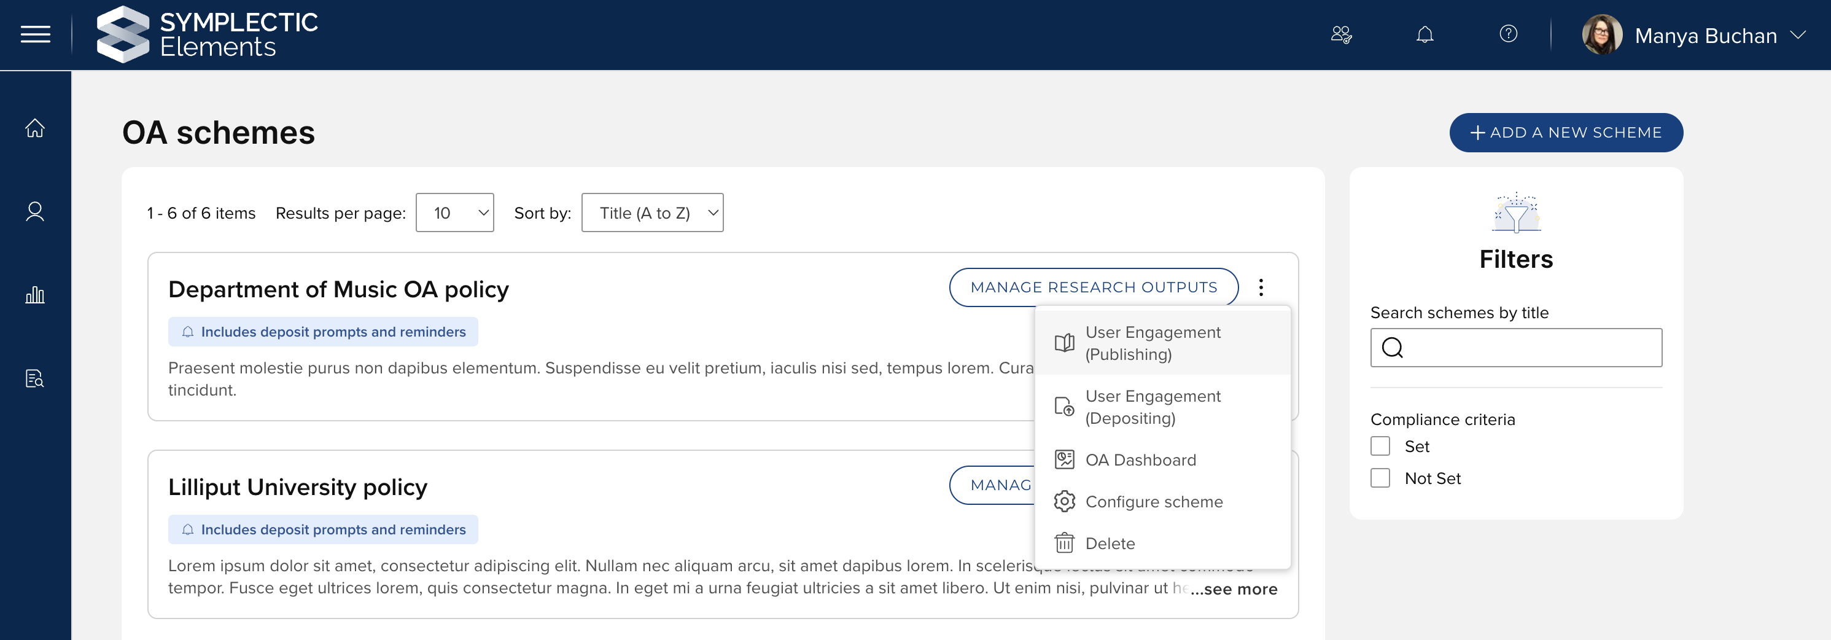The height and width of the screenshot is (640, 1831).
Task: Choose Configure scheme from the menu
Action: 1153,501
